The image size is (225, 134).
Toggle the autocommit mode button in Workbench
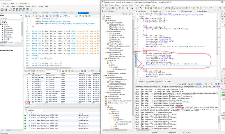57,16
